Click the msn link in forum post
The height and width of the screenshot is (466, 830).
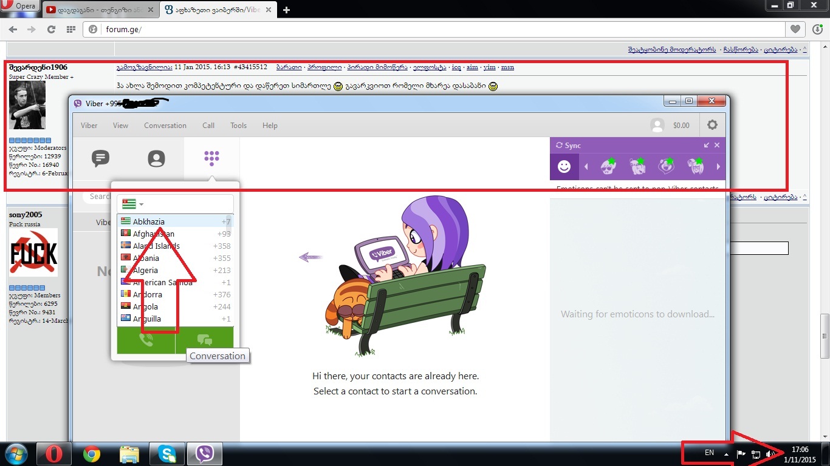coord(507,67)
